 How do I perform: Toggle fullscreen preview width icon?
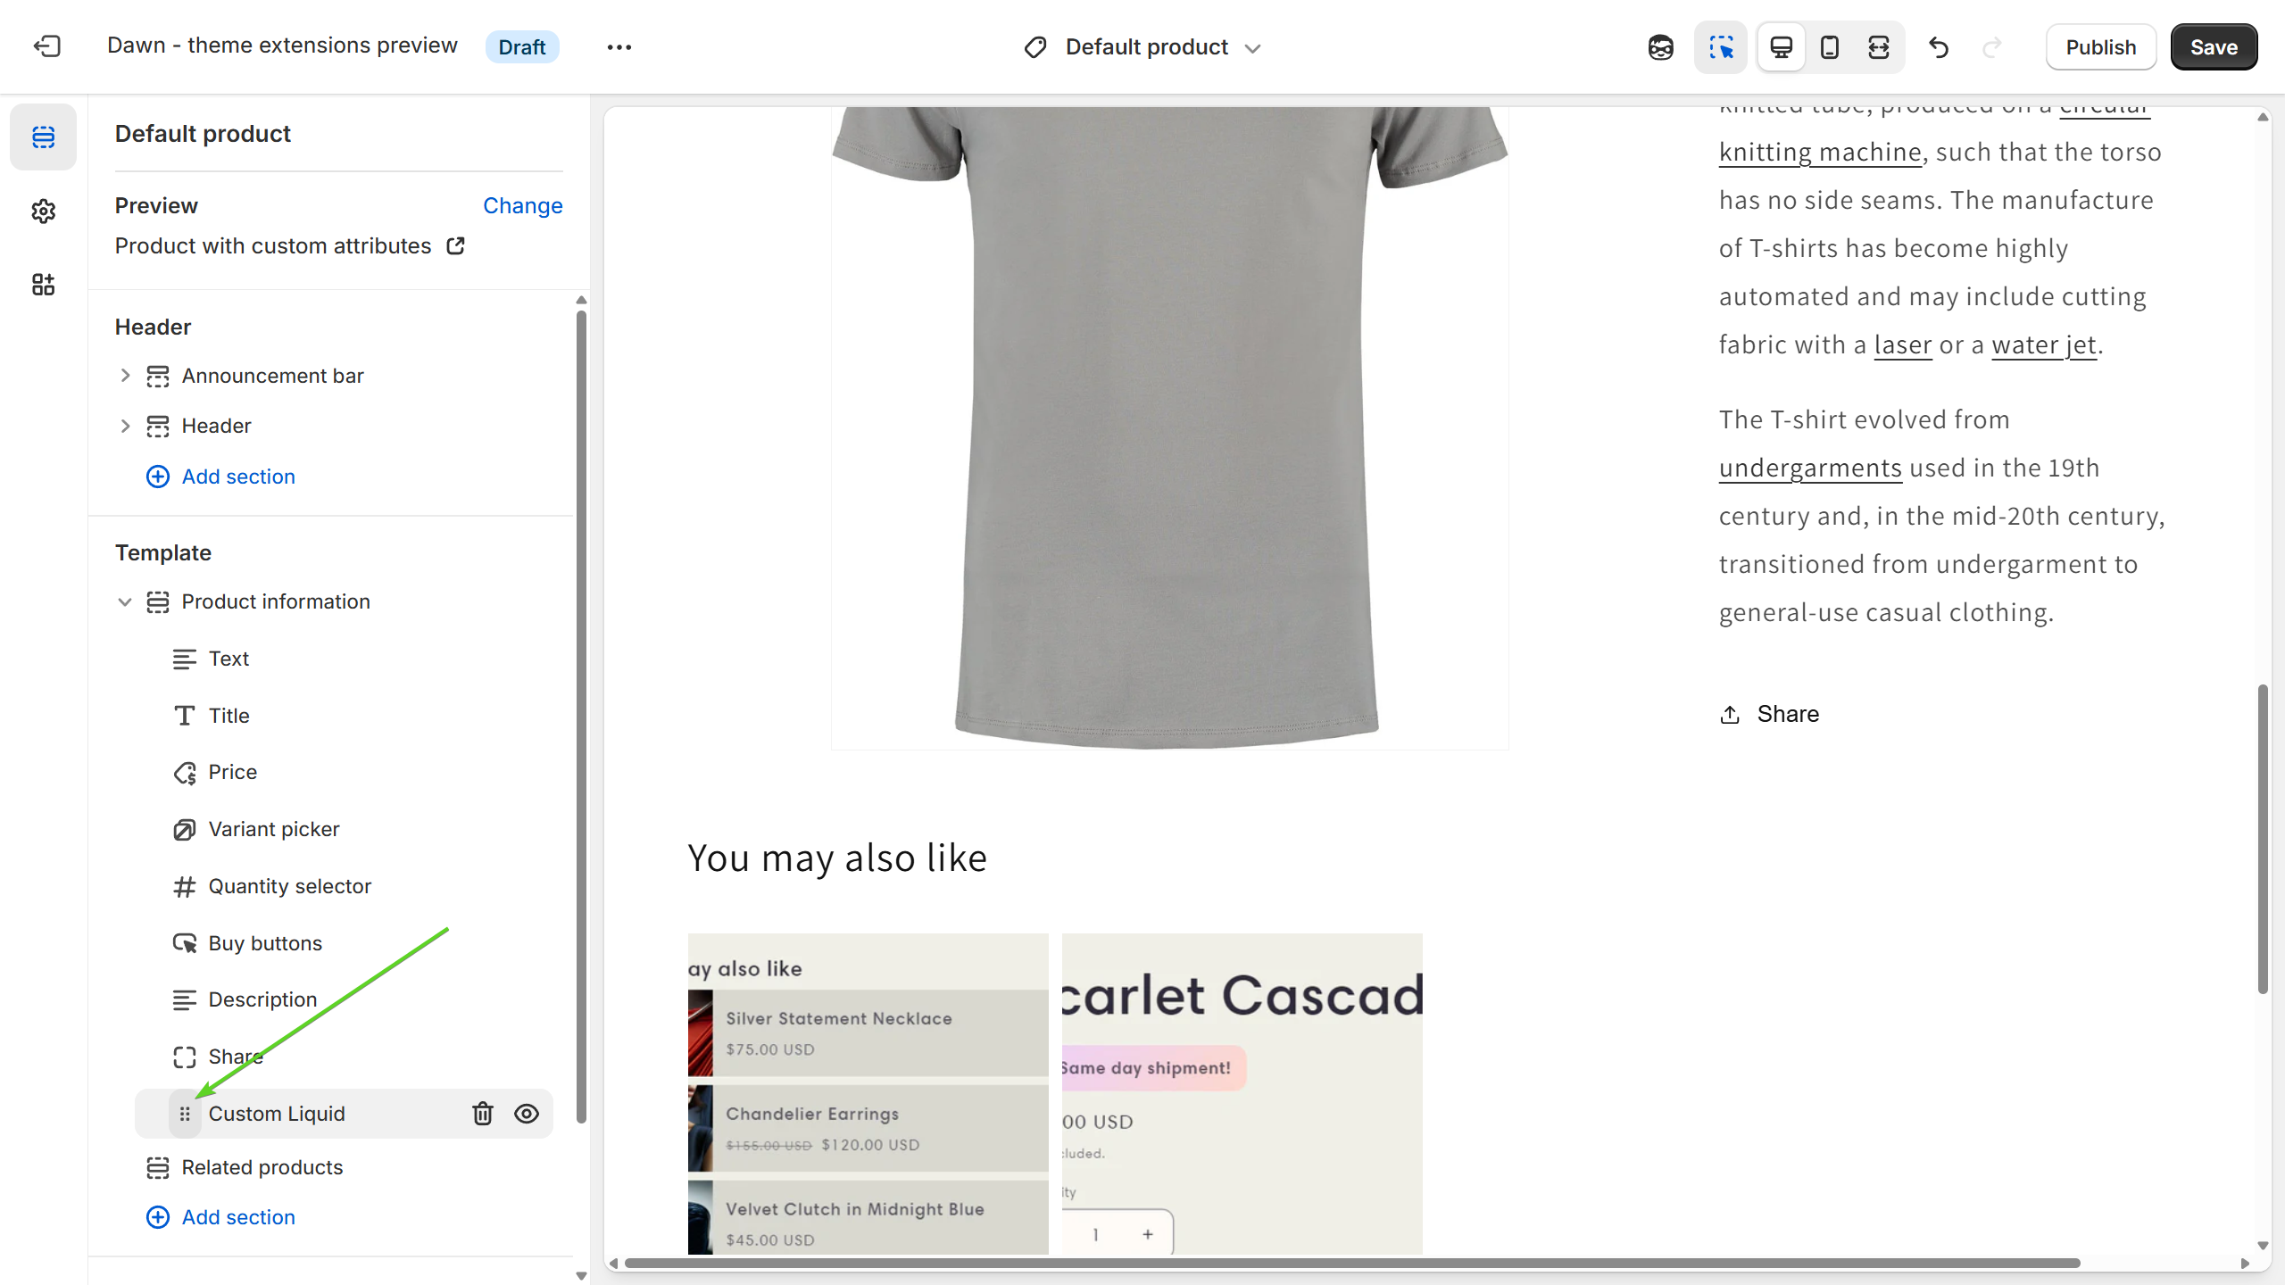(x=1878, y=47)
